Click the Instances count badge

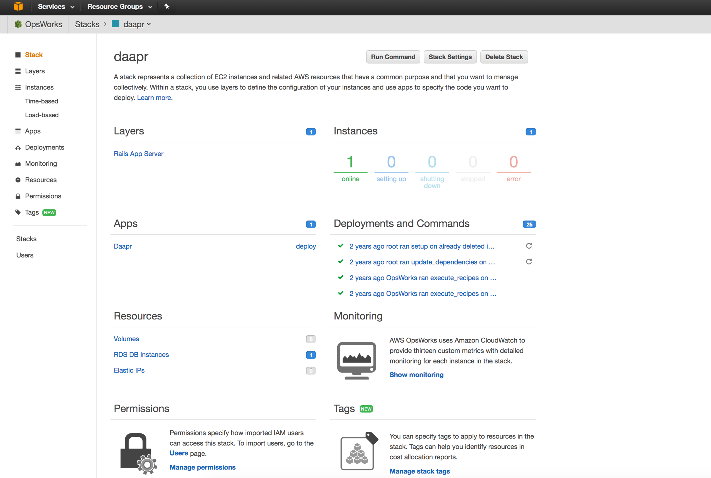[530, 132]
